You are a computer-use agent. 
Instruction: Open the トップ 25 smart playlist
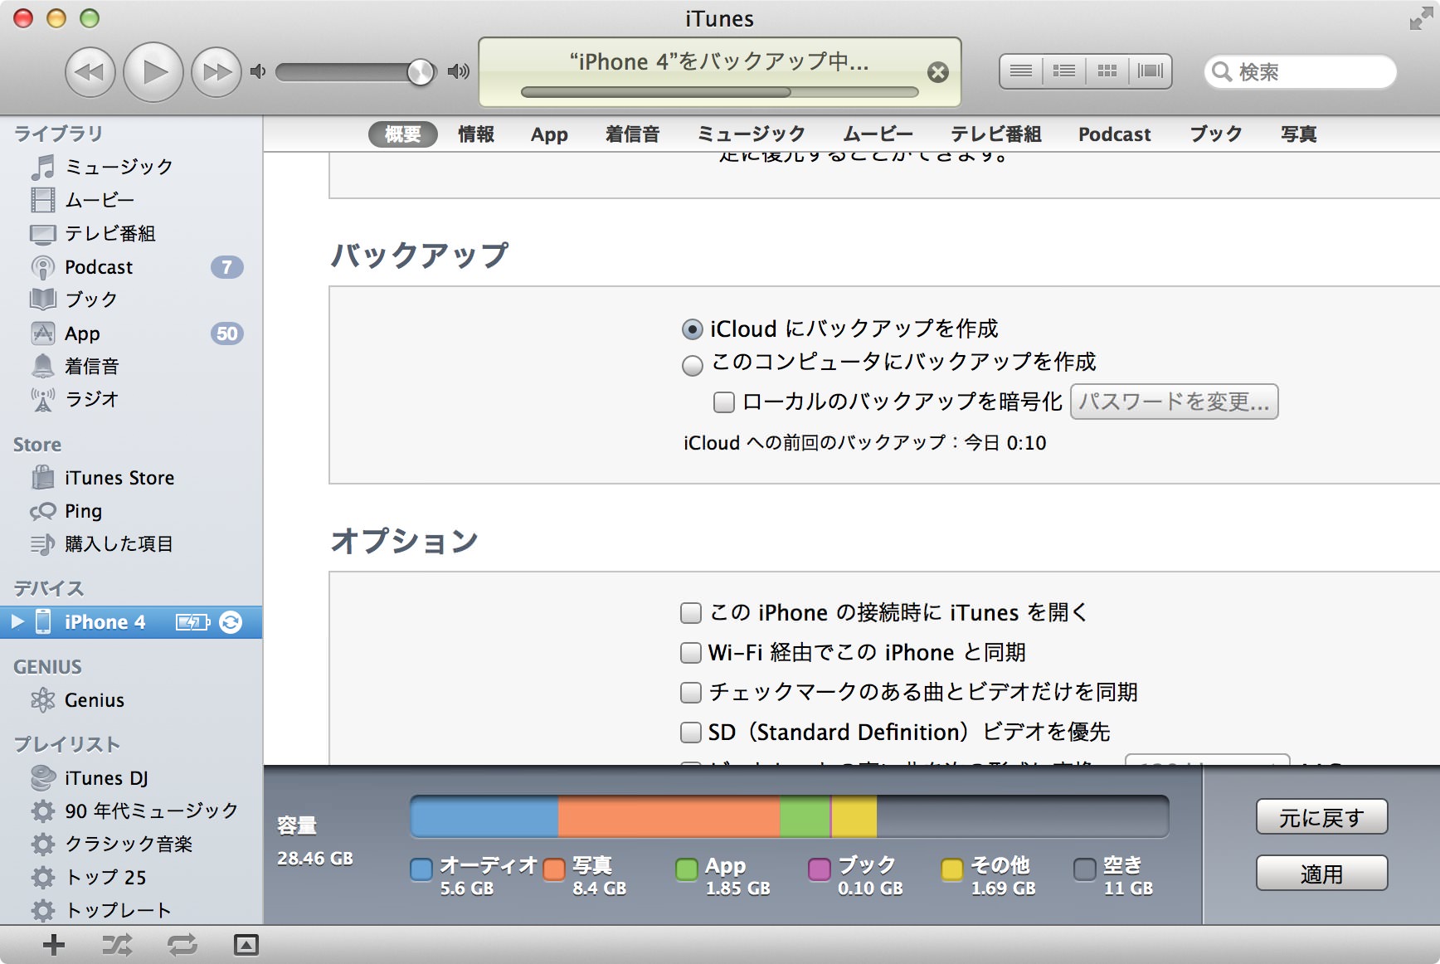[x=131, y=877]
